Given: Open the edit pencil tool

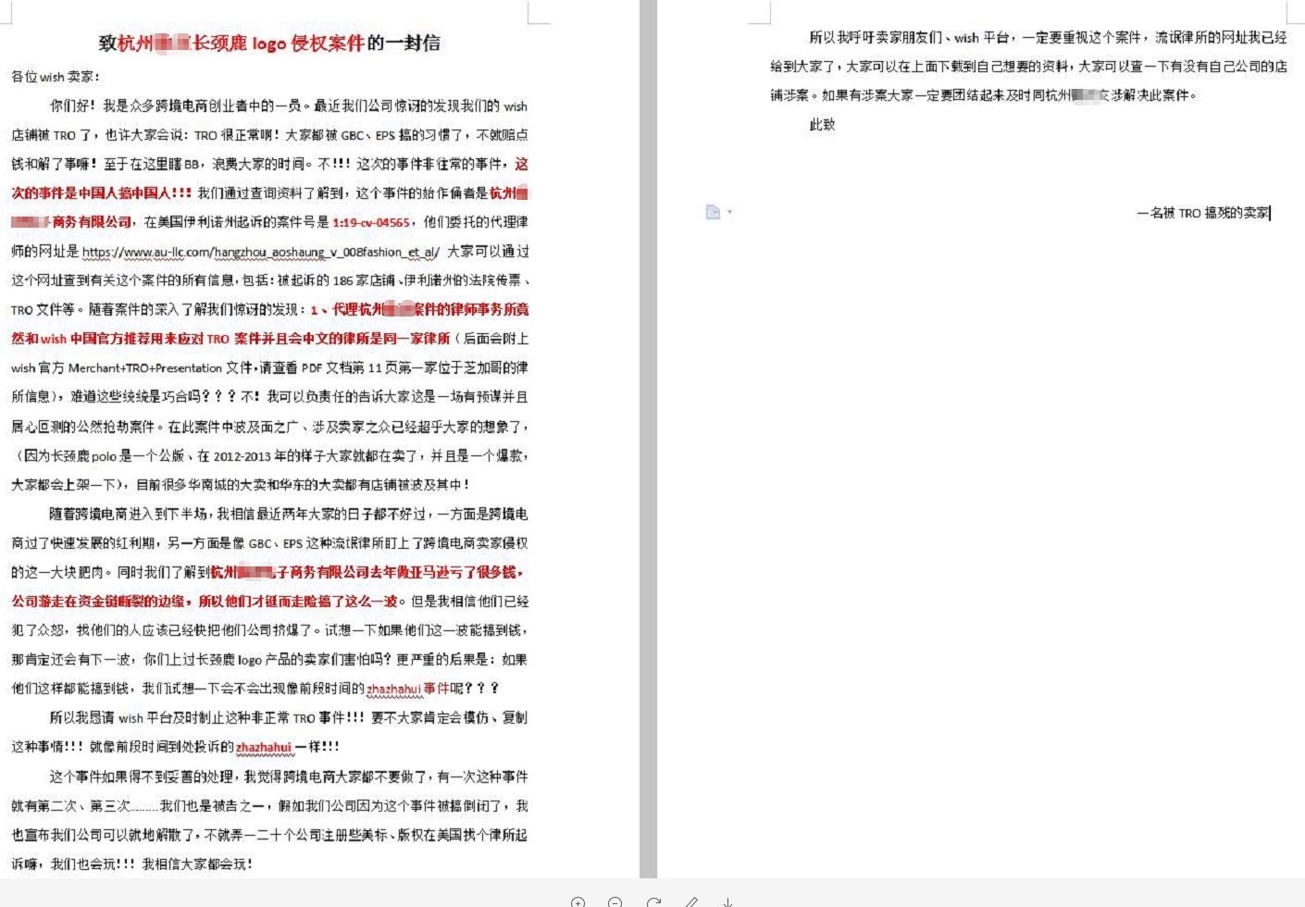Looking at the screenshot, I should click(691, 902).
